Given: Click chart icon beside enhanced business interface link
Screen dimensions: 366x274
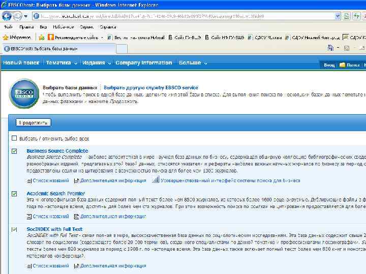Looking at the screenshot, I should [156, 180].
